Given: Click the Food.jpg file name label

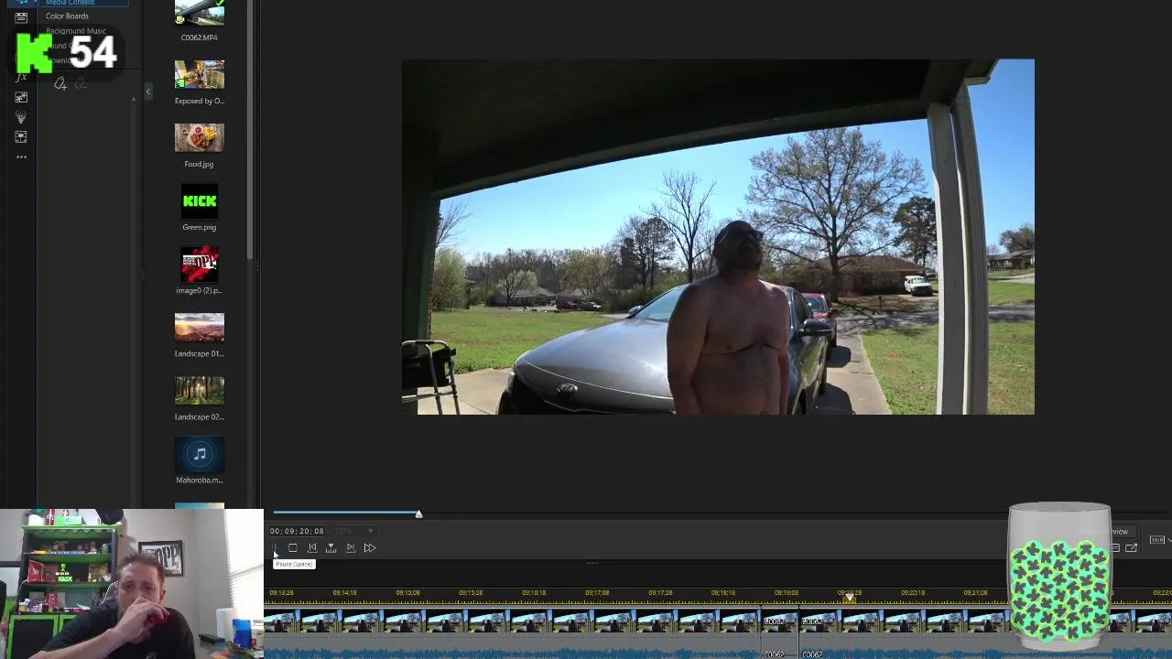Looking at the screenshot, I should tap(199, 164).
